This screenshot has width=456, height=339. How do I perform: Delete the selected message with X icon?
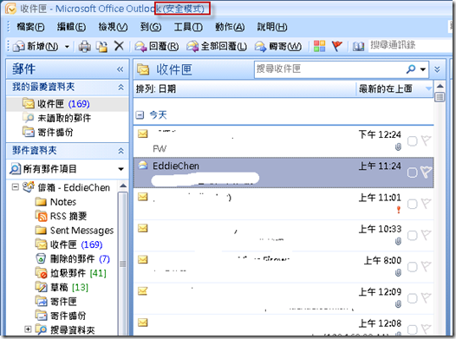coord(119,46)
